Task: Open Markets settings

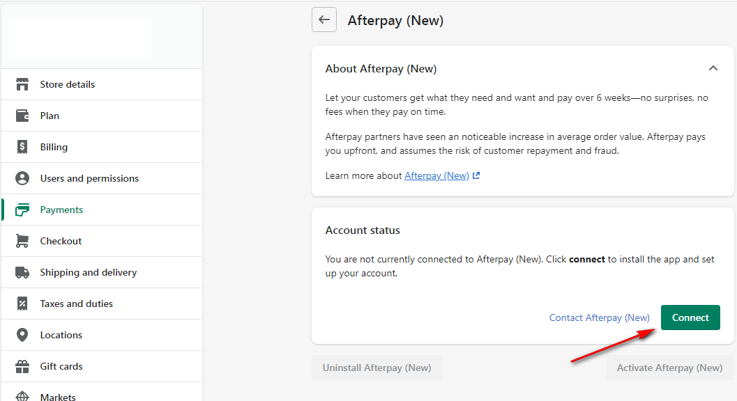Action: pos(102,393)
